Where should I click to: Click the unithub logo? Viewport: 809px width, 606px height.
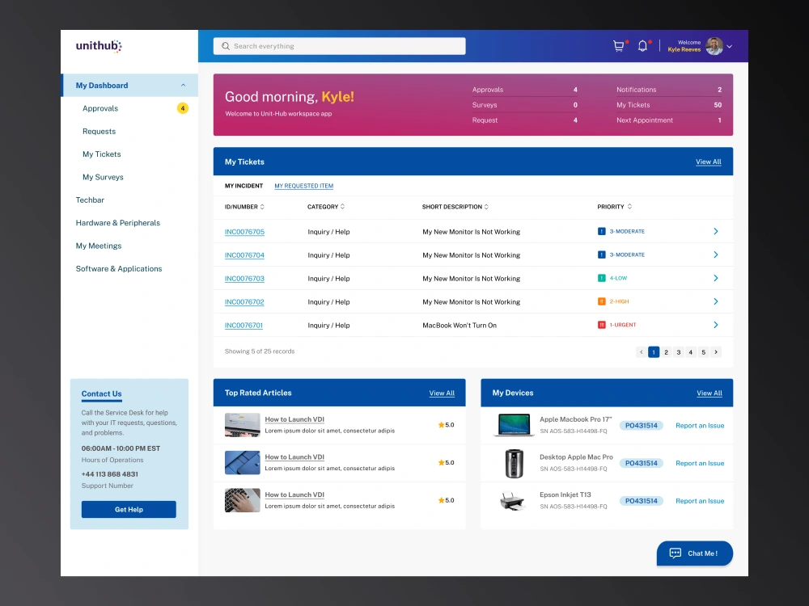coord(99,46)
